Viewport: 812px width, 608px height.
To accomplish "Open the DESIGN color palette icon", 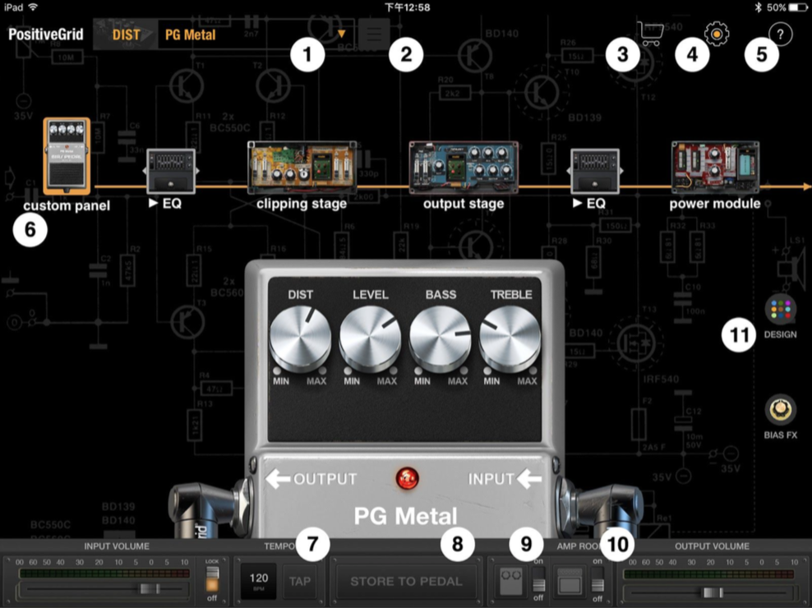I will [781, 309].
